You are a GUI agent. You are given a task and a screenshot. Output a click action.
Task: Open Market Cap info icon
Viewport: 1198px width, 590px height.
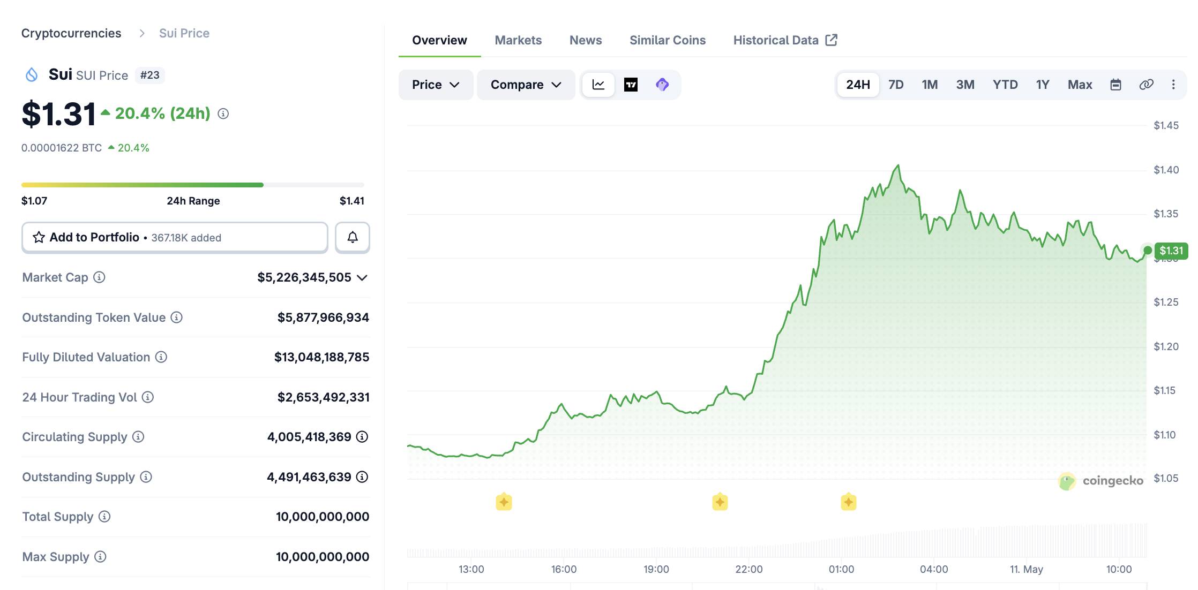pyautogui.click(x=99, y=277)
